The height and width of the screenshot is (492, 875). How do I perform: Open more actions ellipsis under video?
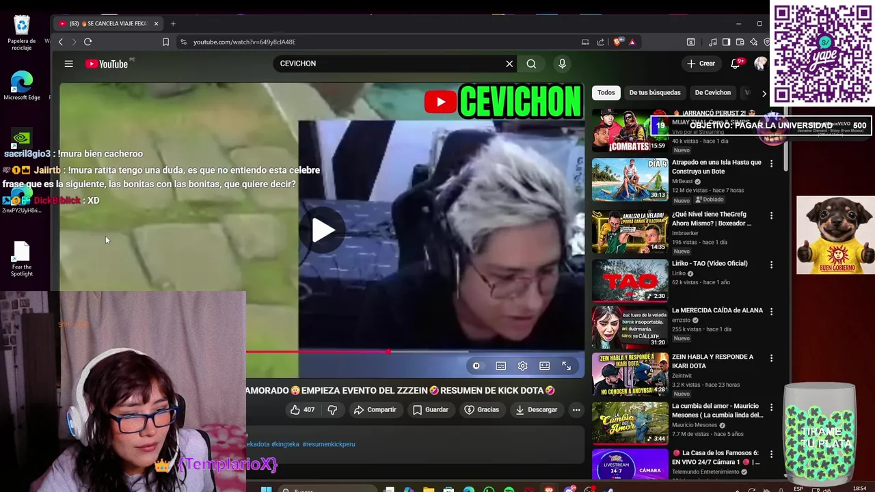[576, 410]
